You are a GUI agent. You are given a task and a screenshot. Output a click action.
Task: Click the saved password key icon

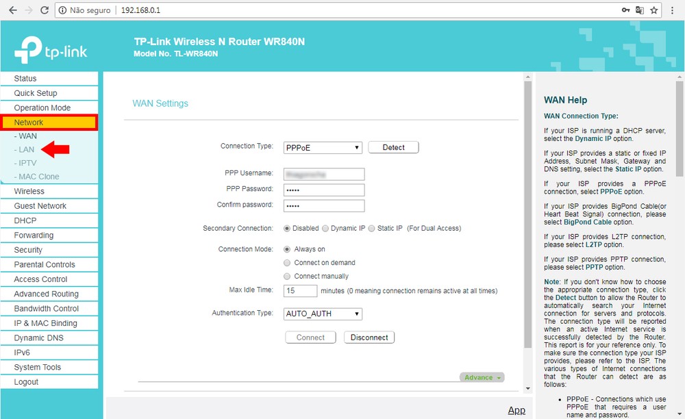[x=625, y=10]
